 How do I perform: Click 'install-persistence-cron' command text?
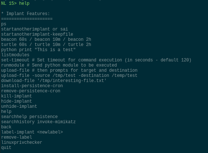point(32,86)
